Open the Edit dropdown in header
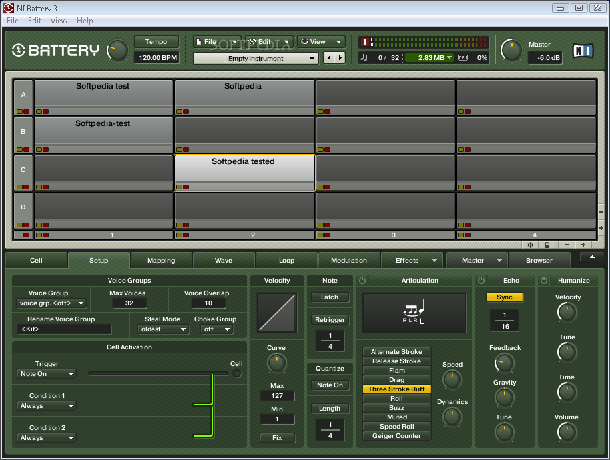Viewport: 610px width, 460px height. (x=269, y=42)
